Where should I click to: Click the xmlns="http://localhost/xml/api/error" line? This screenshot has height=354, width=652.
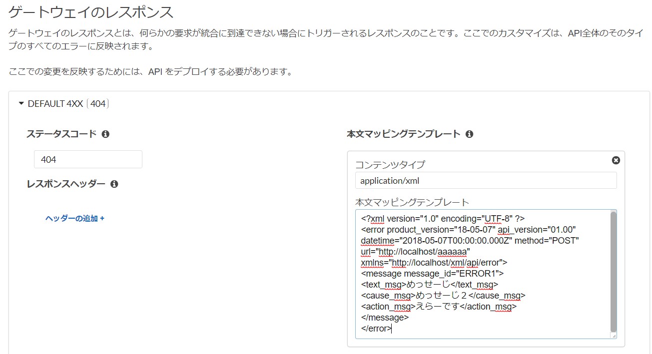(x=434, y=263)
